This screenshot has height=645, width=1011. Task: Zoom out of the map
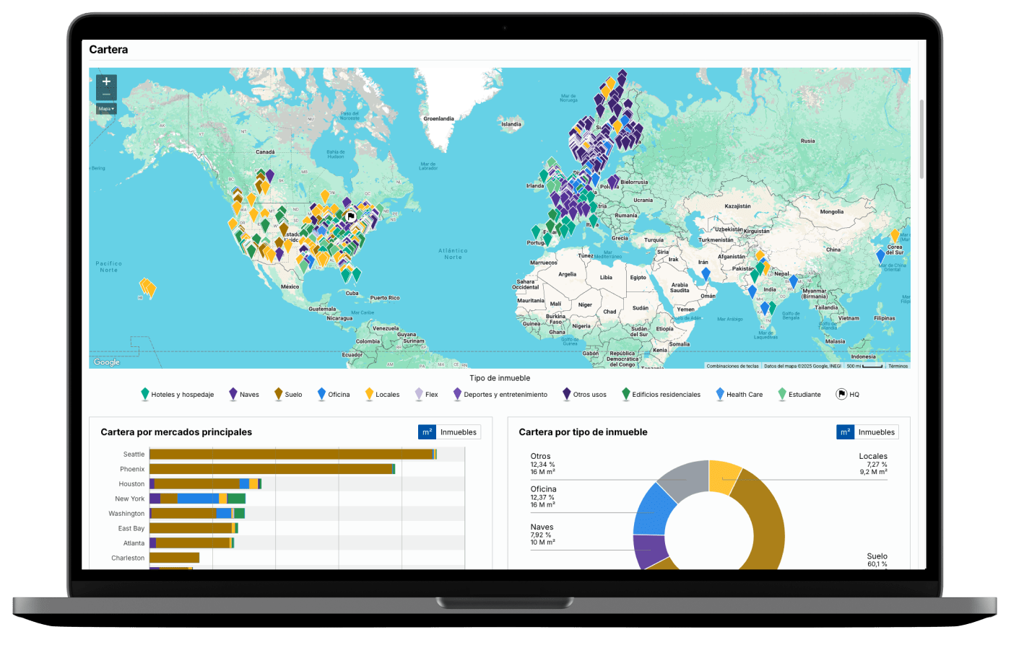pyautogui.click(x=106, y=95)
